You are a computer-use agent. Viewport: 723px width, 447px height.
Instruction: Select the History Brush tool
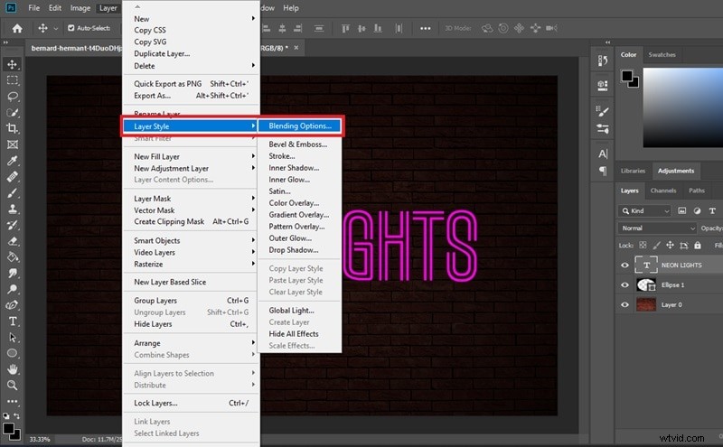click(x=13, y=225)
